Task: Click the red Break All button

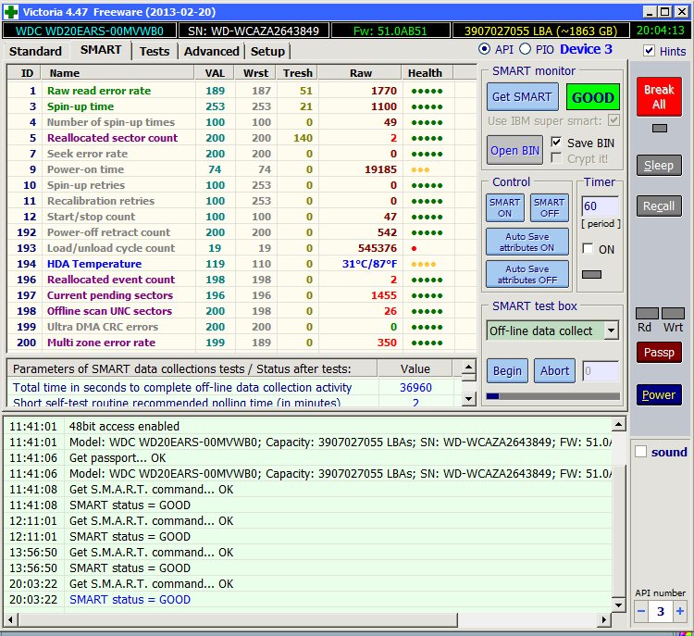Action: pyautogui.click(x=659, y=97)
